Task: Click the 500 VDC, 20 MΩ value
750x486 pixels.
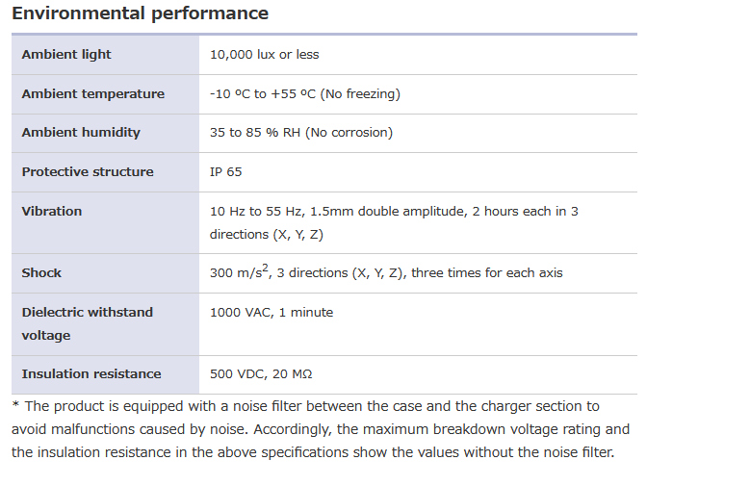Action: pyautogui.click(x=261, y=374)
